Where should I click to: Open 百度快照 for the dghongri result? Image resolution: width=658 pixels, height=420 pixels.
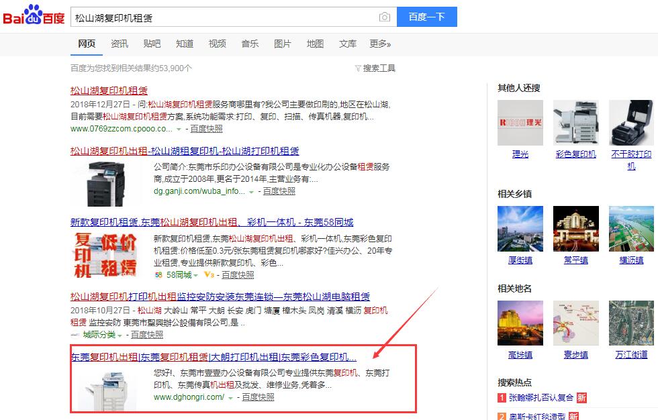pyautogui.click(x=258, y=397)
